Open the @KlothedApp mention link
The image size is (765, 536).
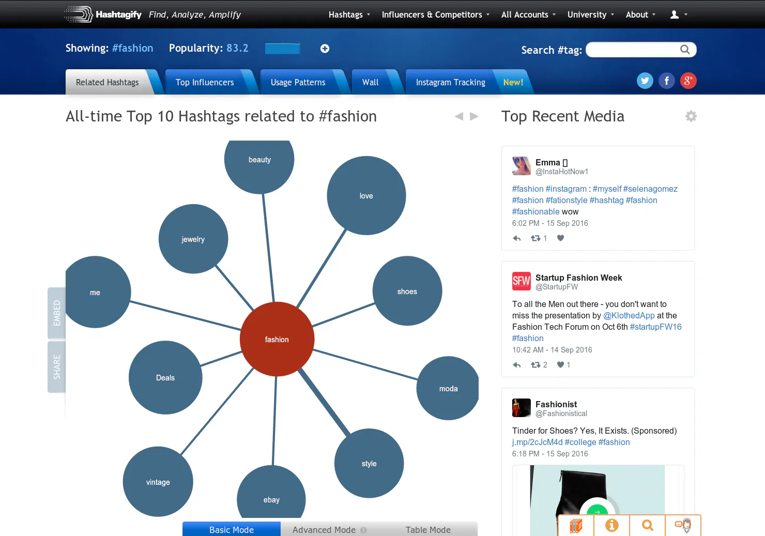point(629,316)
